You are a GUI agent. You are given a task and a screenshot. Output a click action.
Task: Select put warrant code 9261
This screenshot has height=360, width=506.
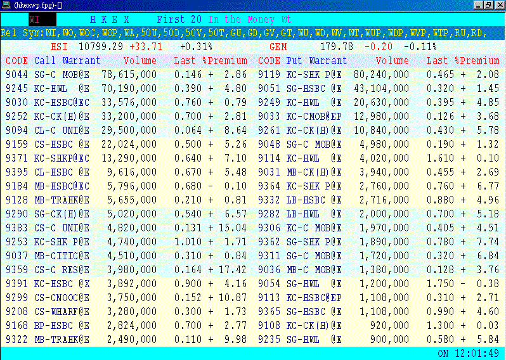click(x=269, y=131)
